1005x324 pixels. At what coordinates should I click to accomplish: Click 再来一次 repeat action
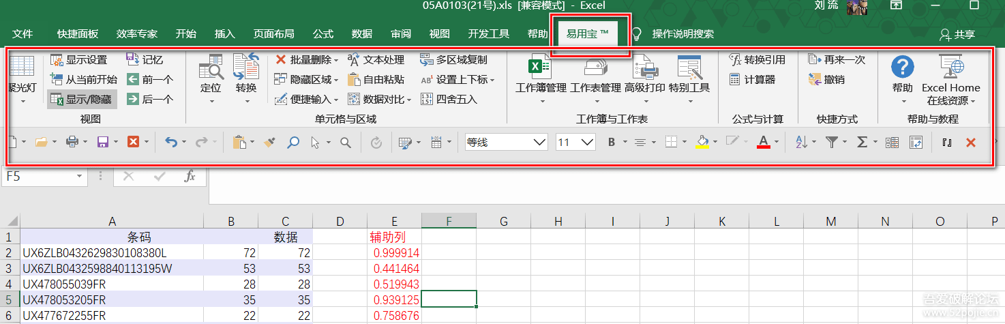pyautogui.click(x=837, y=60)
